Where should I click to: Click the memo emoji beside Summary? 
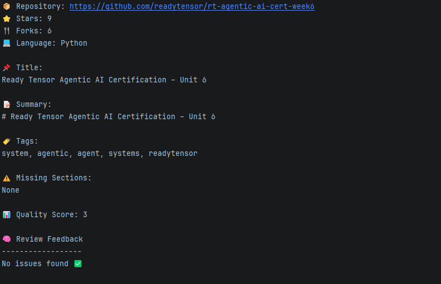7,104
